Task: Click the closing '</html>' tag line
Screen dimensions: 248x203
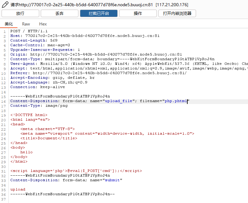Action: [19, 161]
